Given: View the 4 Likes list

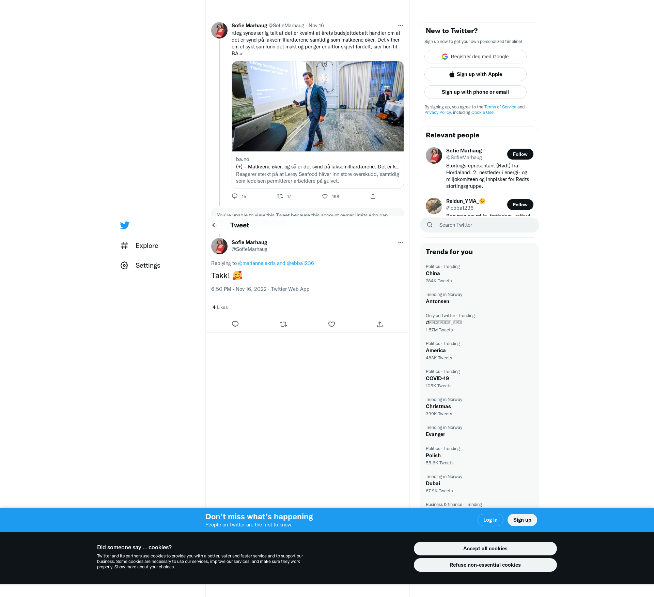Looking at the screenshot, I should [x=220, y=307].
